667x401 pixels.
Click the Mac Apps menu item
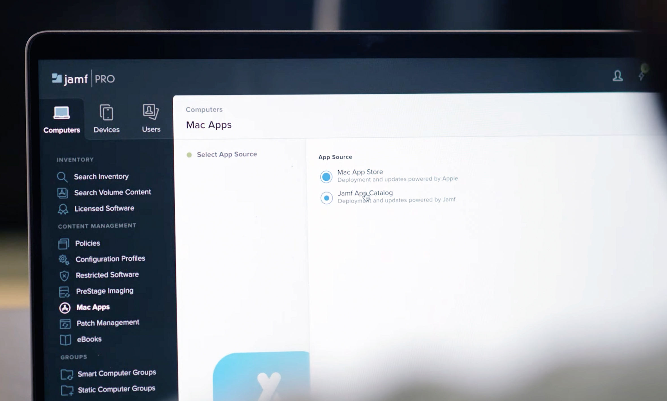click(x=93, y=307)
